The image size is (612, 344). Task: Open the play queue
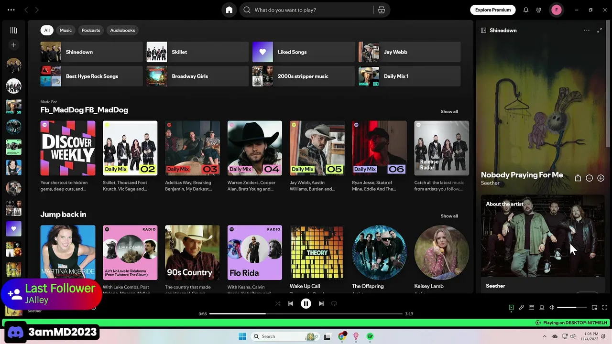532,308
